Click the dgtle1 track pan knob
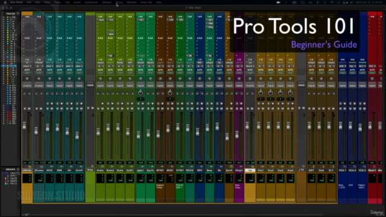 tap(141, 93)
